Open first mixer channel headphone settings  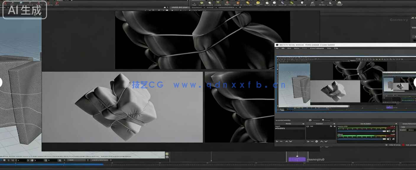(394, 131)
